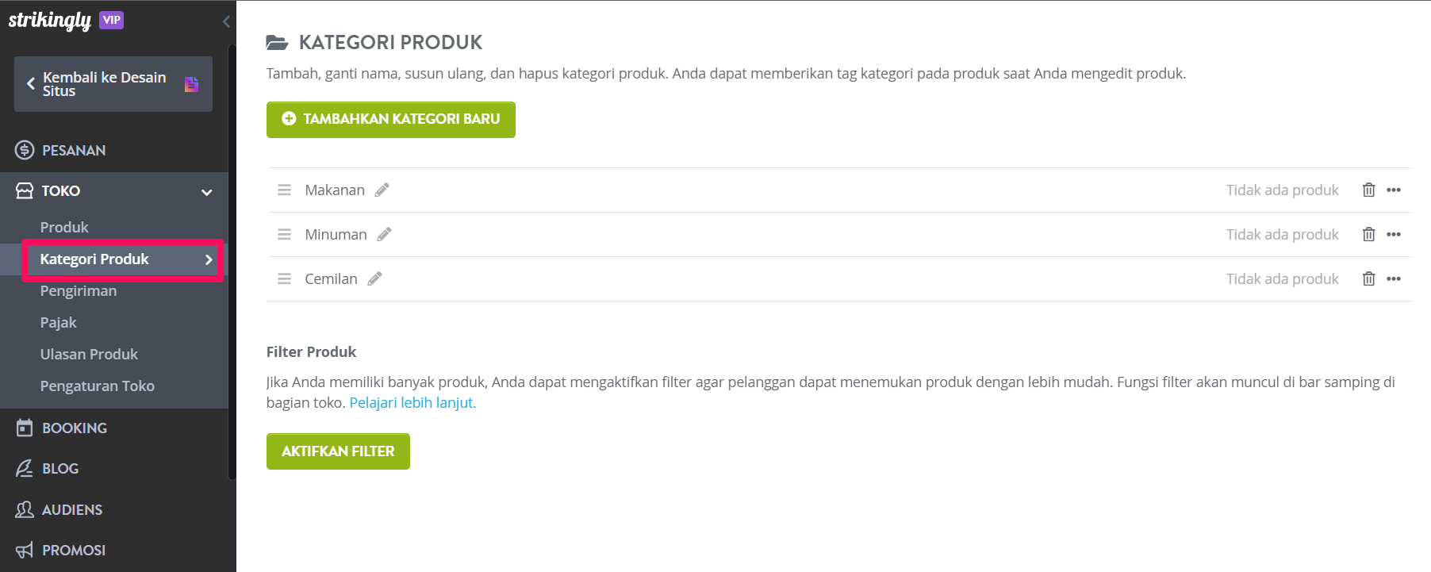The width and height of the screenshot is (1431, 572).
Task: Open the Pelajari lebih lanjut link
Action: click(412, 402)
